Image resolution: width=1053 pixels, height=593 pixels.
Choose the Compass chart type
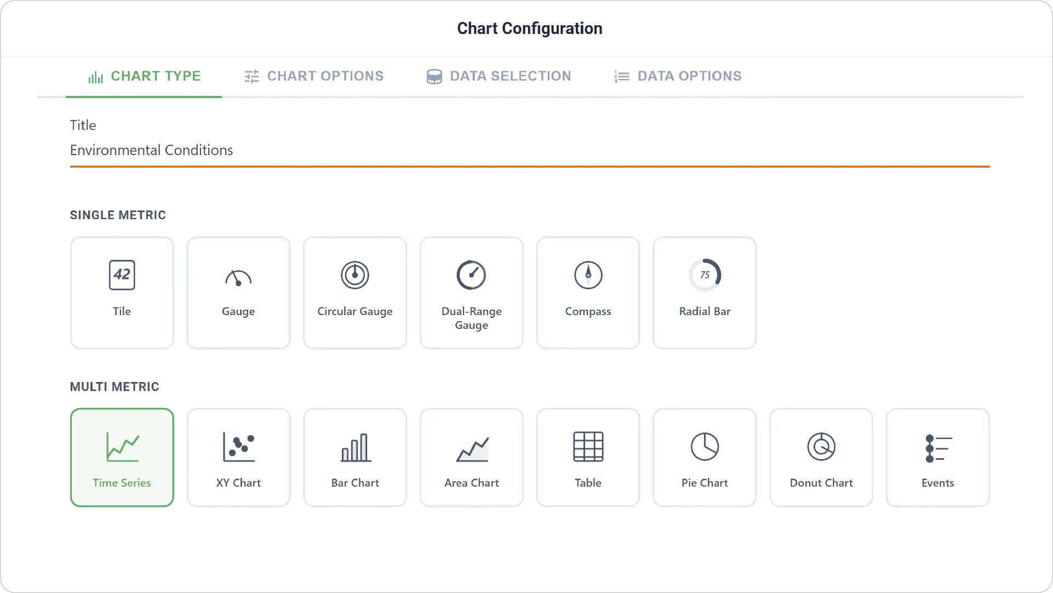588,293
